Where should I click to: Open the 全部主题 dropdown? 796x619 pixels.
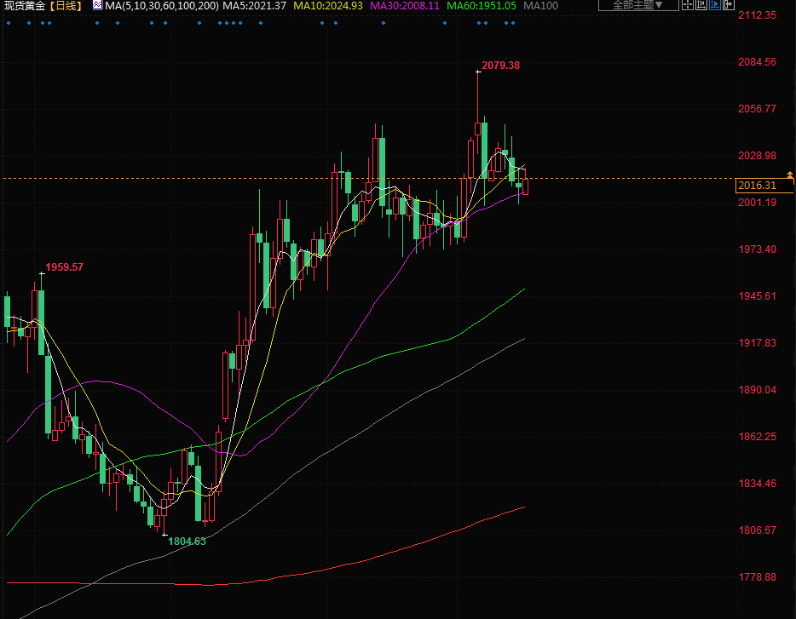click(637, 5)
